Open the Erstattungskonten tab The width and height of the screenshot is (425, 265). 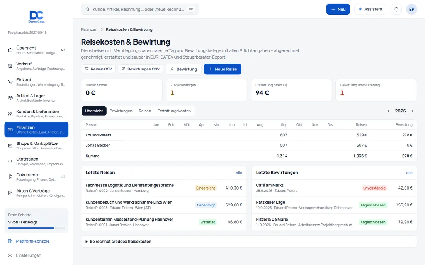point(174,111)
